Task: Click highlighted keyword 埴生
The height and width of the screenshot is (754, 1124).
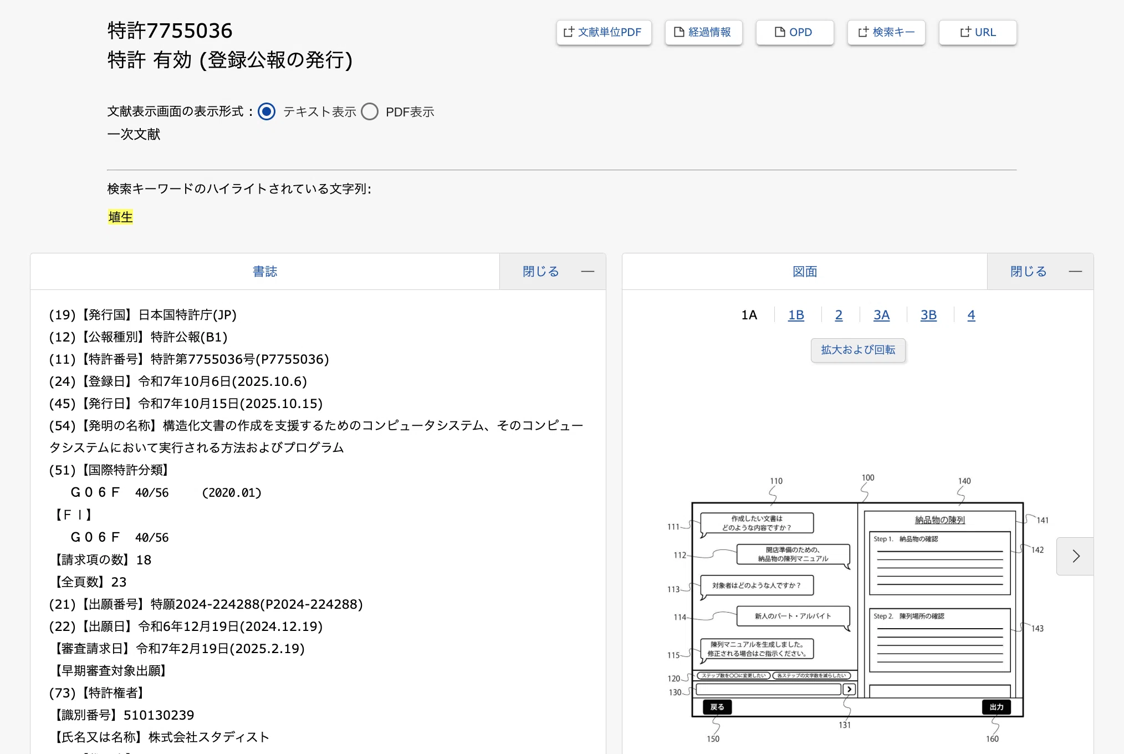Action: [x=120, y=217]
